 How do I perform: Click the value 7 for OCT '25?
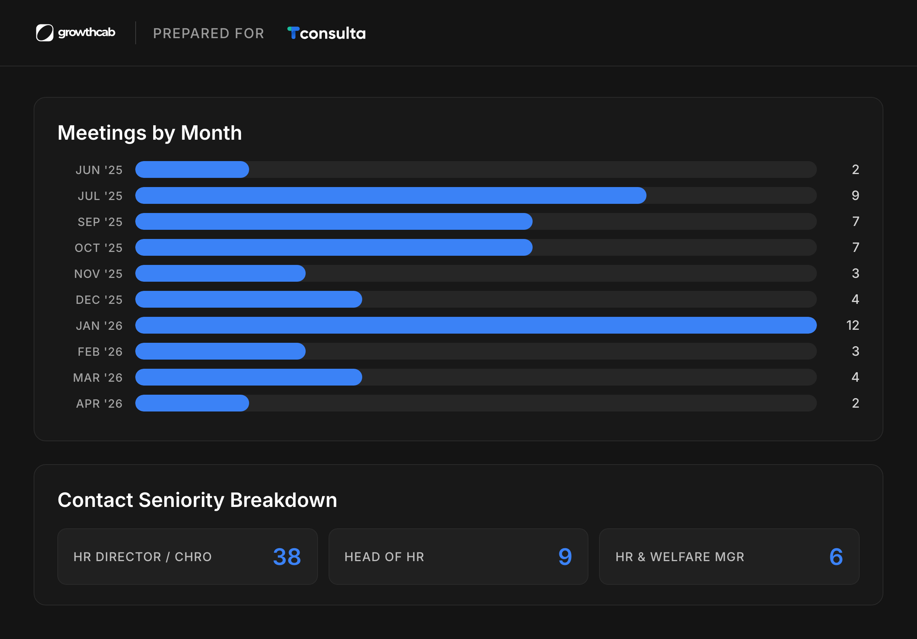point(856,247)
